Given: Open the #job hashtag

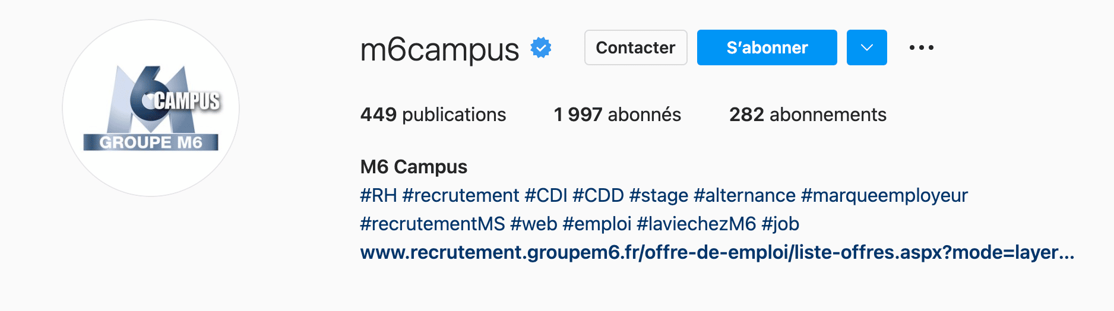Looking at the screenshot, I should (780, 224).
